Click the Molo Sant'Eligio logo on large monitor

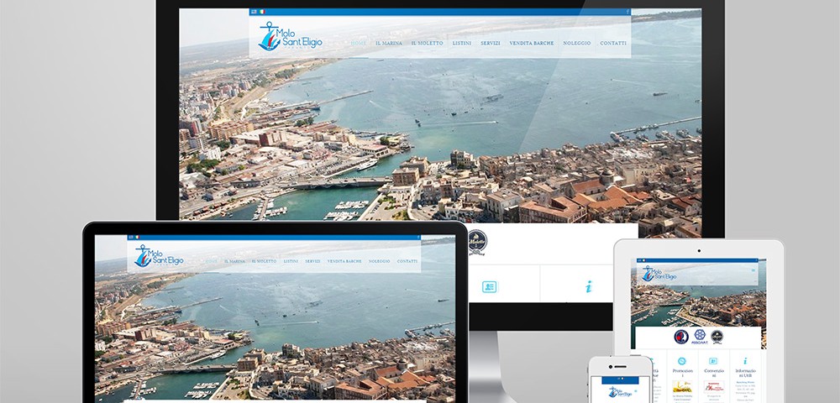pyautogui.click(x=290, y=36)
